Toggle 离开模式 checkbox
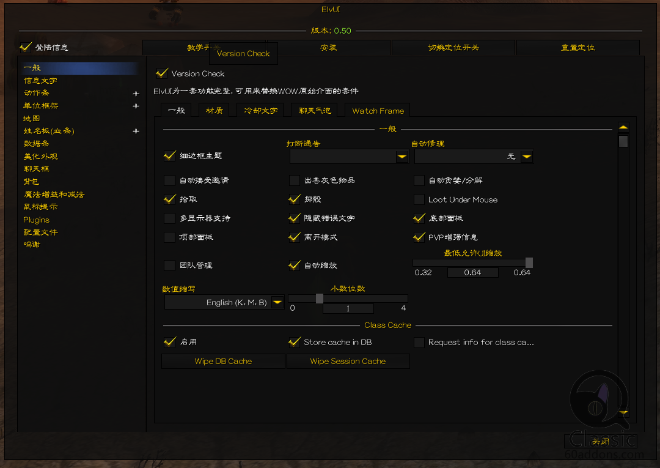The image size is (660, 468). [x=294, y=237]
